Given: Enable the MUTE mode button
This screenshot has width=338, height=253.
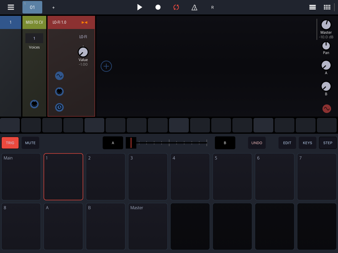Looking at the screenshot, I should 30,143.
